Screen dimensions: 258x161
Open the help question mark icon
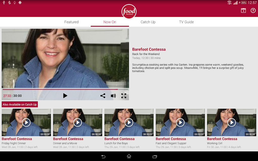tap(253, 11)
